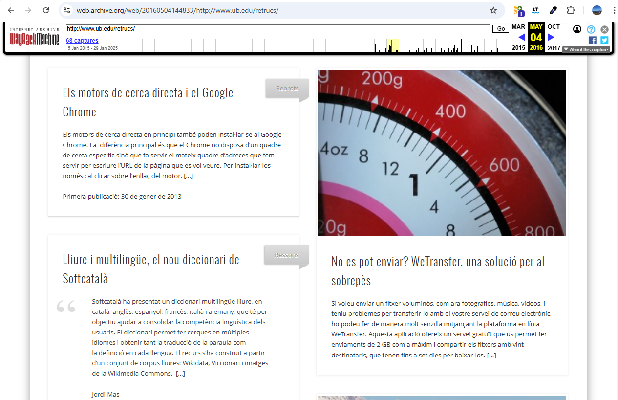Click the 68 captures link
Viewport: 618px width, 400px height.
click(82, 41)
